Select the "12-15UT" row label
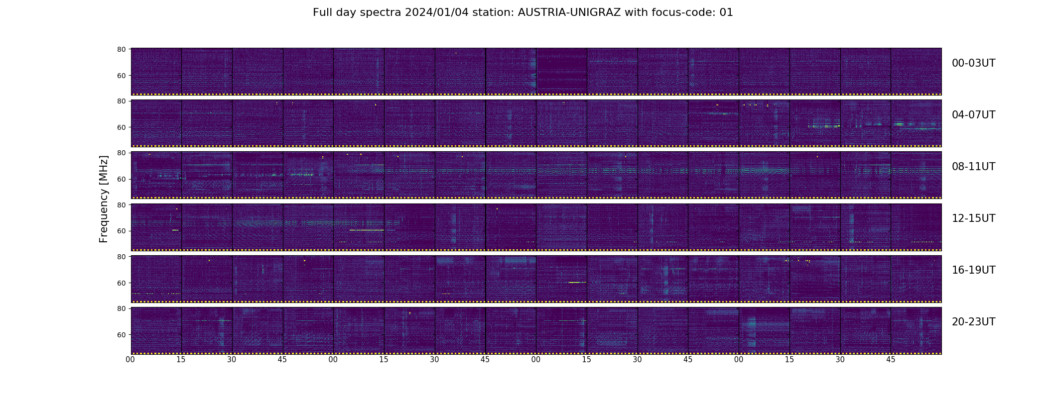The image size is (1046, 398). (973, 218)
